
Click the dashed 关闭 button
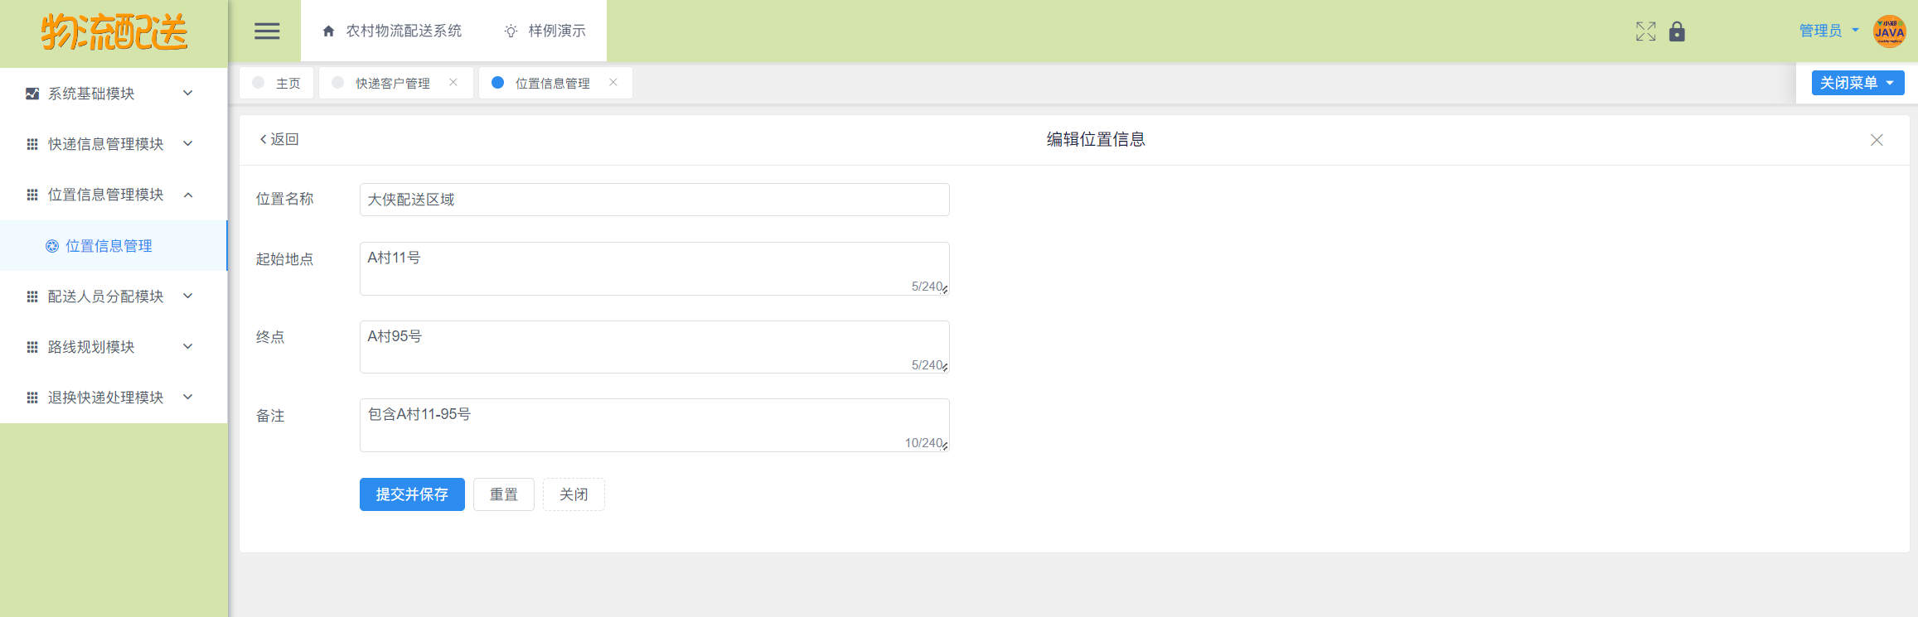tap(574, 494)
